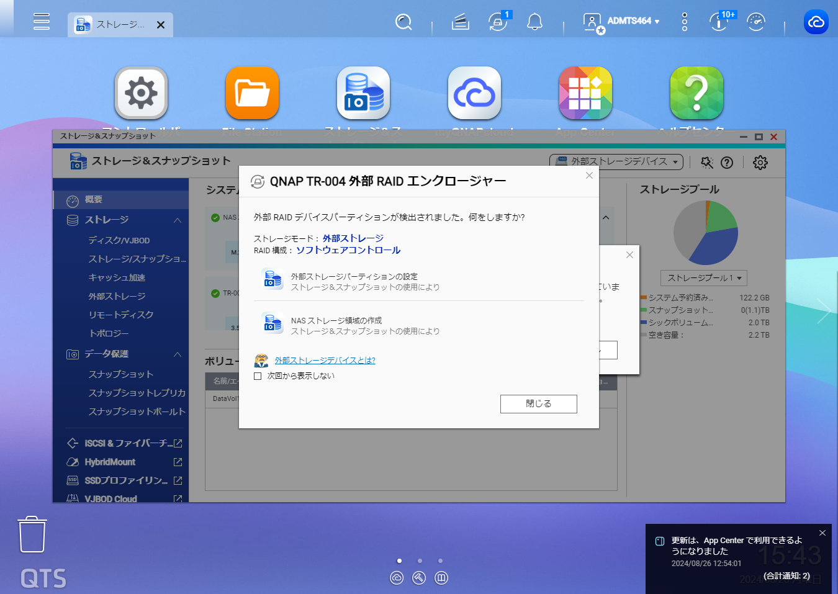This screenshot has height=594, width=838.
Task: Select ストレージ/スナップショット in sidebar
Action: (137, 259)
